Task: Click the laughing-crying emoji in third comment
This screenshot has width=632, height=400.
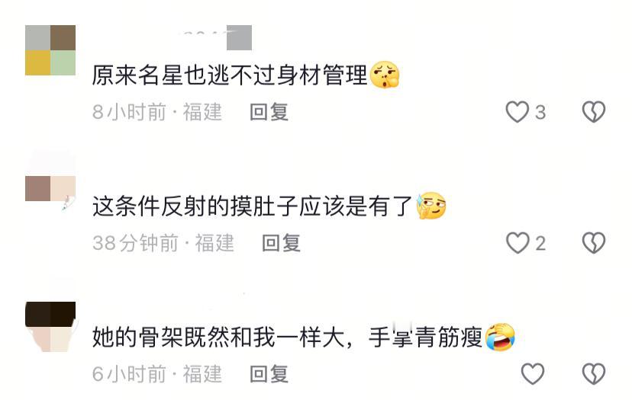Action: pos(500,337)
